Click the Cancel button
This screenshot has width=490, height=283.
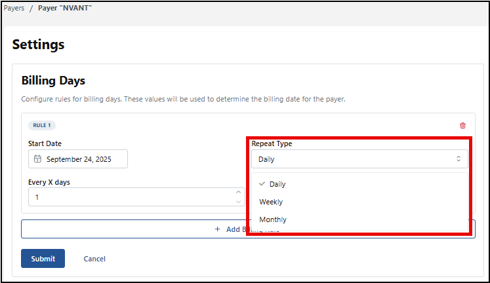pyautogui.click(x=94, y=259)
